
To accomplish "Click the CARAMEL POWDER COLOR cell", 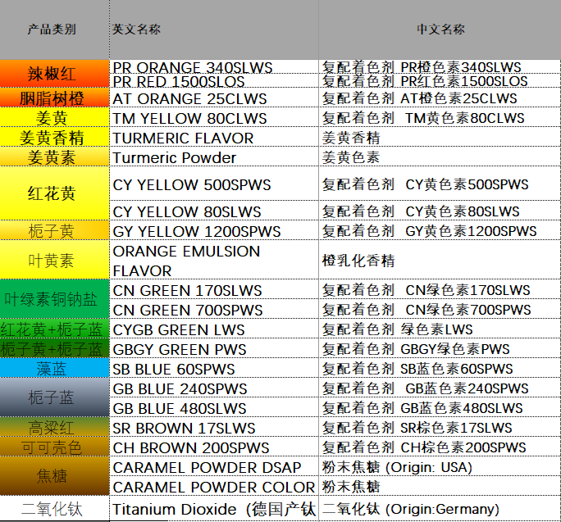I will click(x=214, y=486).
